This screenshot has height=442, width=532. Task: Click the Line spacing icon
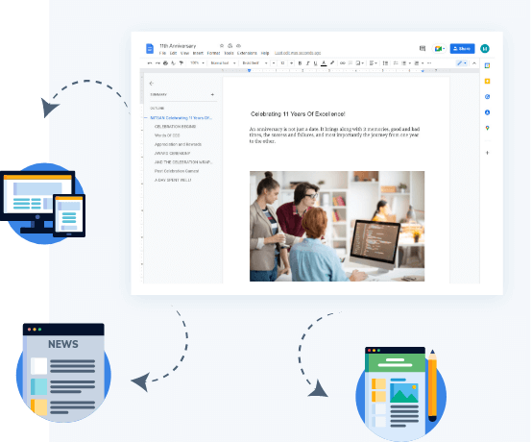coord(385,63)
